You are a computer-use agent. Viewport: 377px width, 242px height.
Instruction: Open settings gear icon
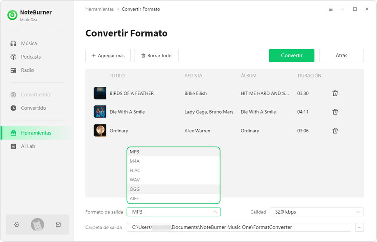[x=17, y=225]
